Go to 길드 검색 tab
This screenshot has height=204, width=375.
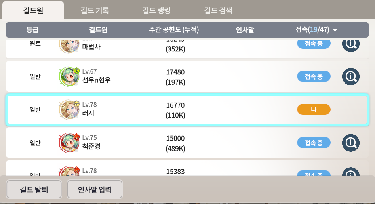[x=218, y=11]
